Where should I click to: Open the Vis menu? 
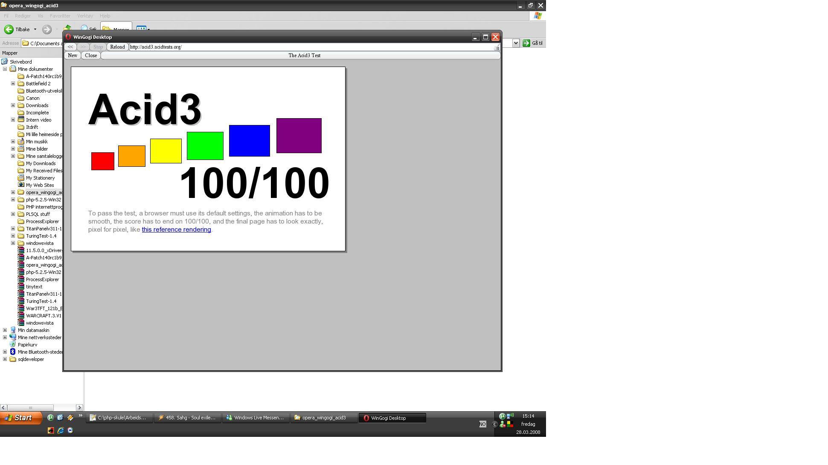tap(41, 16)
